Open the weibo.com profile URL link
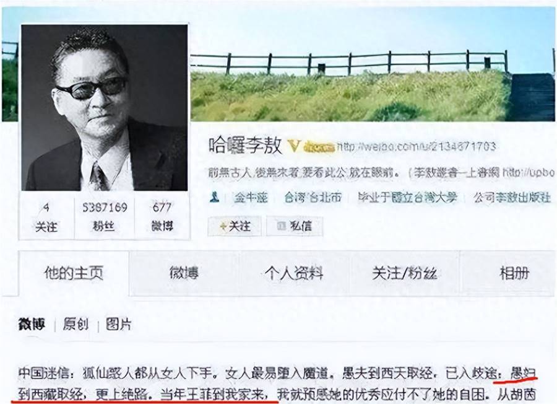 tap(416, 146)
